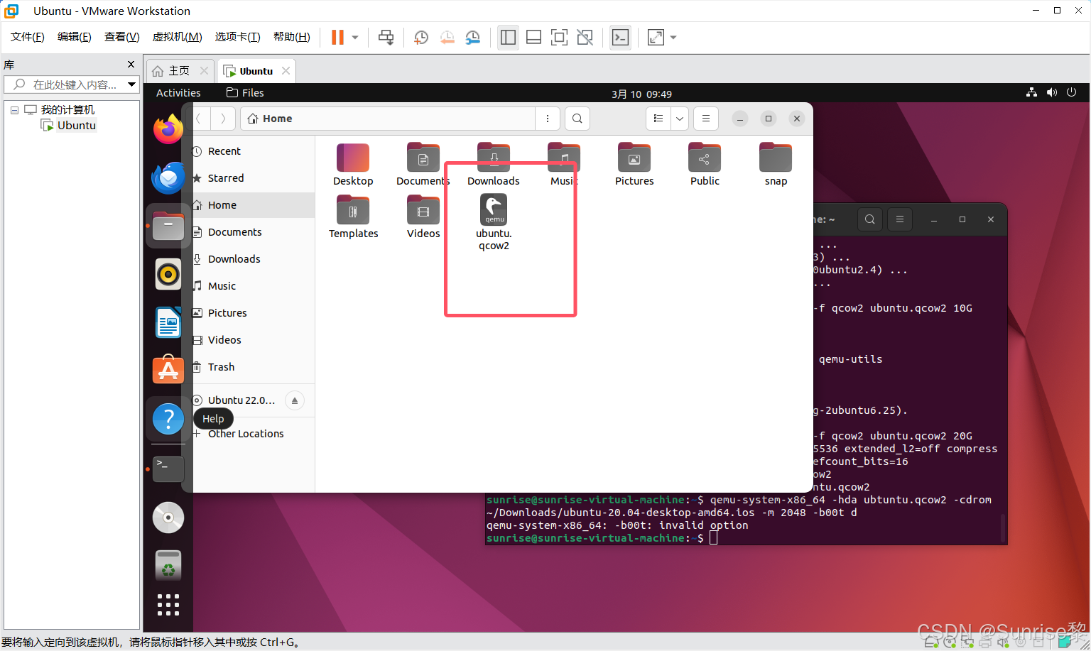Open the view options dropdown in Files
1091x651 pixels.
(x=680, y=119)
